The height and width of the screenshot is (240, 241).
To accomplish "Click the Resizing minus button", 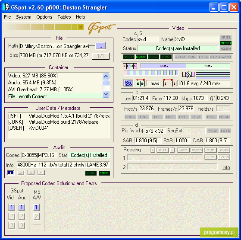I will [x=172, y=150].
